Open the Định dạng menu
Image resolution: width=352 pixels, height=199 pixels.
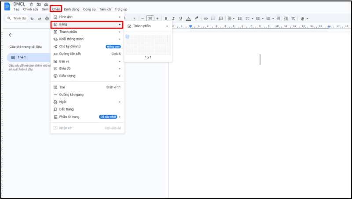click(71, 9)
